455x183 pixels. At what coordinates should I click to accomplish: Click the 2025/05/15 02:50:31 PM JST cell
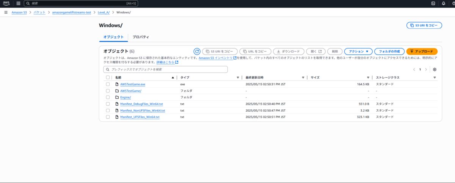(265, 84)
